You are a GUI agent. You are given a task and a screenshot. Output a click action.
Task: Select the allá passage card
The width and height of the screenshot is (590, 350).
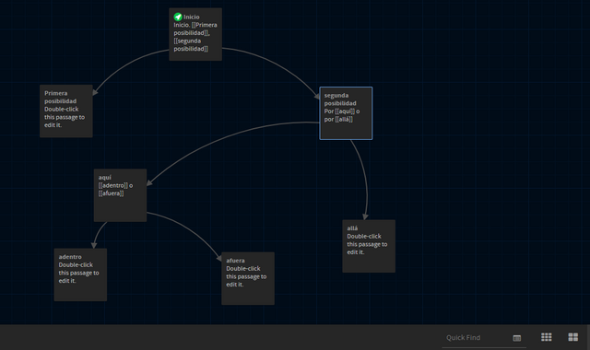tap(369, 246)
